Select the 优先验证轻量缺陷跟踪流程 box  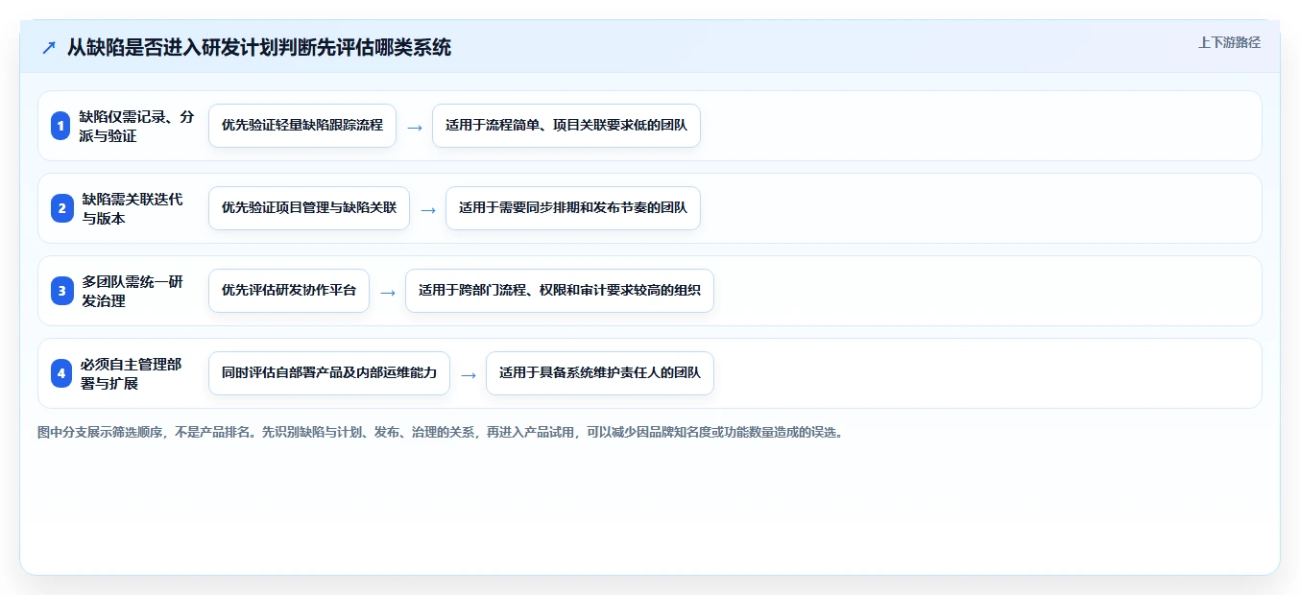tap(302, 126)
